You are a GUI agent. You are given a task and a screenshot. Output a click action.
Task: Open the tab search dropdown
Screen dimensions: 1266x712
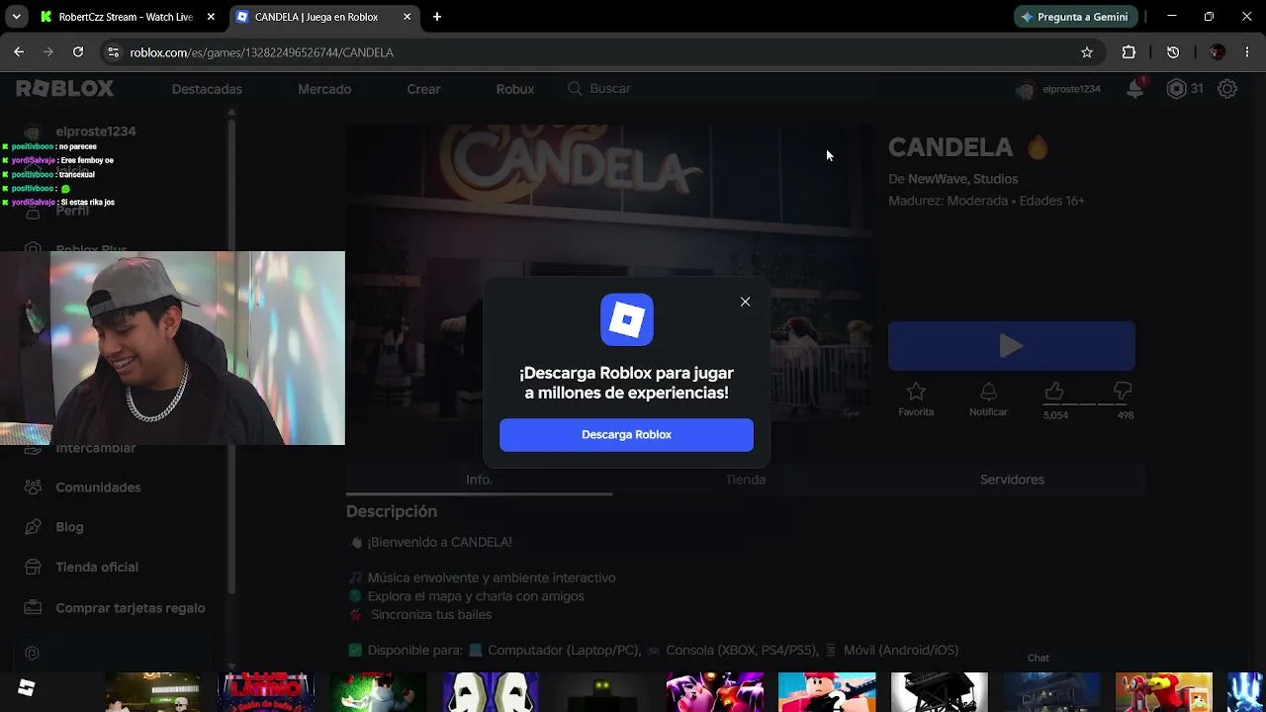pos(16,17)
